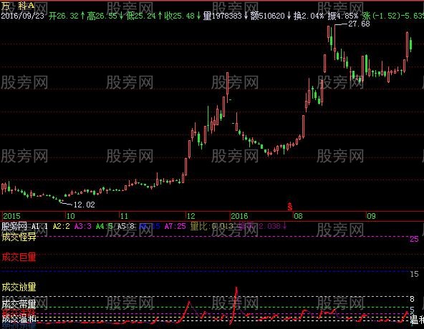Screen dimensions: 424x329
Task: Select indicator parameter A5:8
Action: pos(126,226)
